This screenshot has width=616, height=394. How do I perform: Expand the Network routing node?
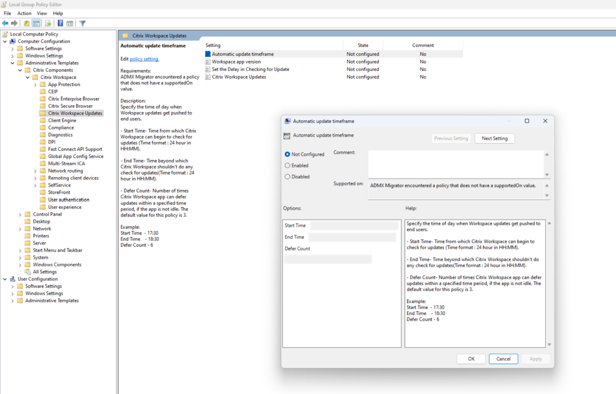tap(35, 170)
